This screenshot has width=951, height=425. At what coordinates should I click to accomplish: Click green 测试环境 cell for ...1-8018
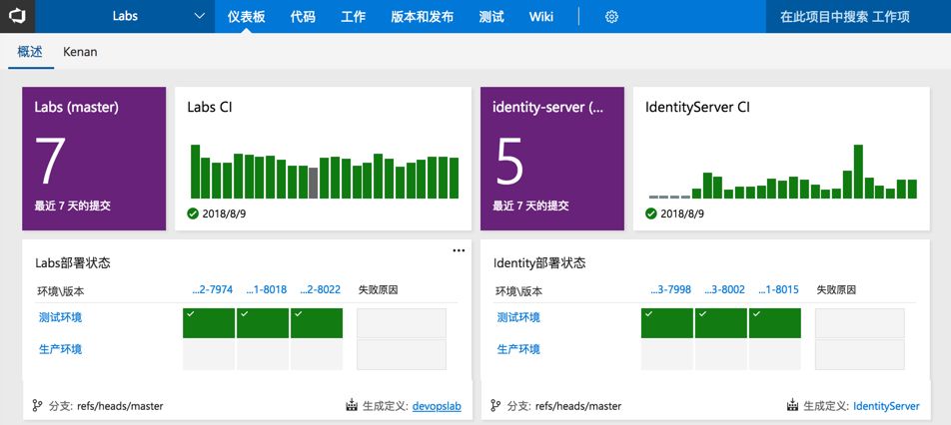coord(263,323)
